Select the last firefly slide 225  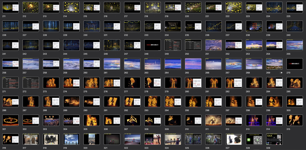pyautogui.click(x=294, y=8)
